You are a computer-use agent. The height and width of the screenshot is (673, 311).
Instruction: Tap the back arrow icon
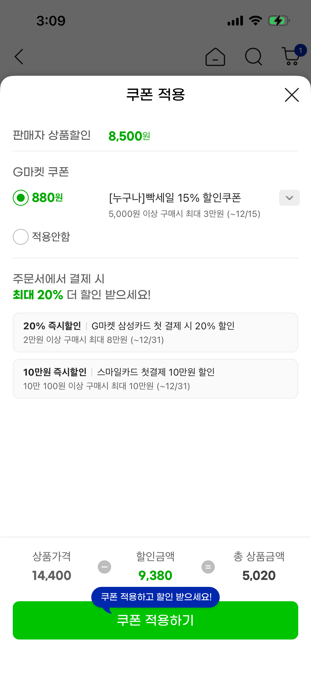tap(19, 57)
